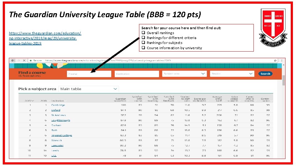
Task: Click the St Joseph's school crest
Action: (x=273, y=27)
